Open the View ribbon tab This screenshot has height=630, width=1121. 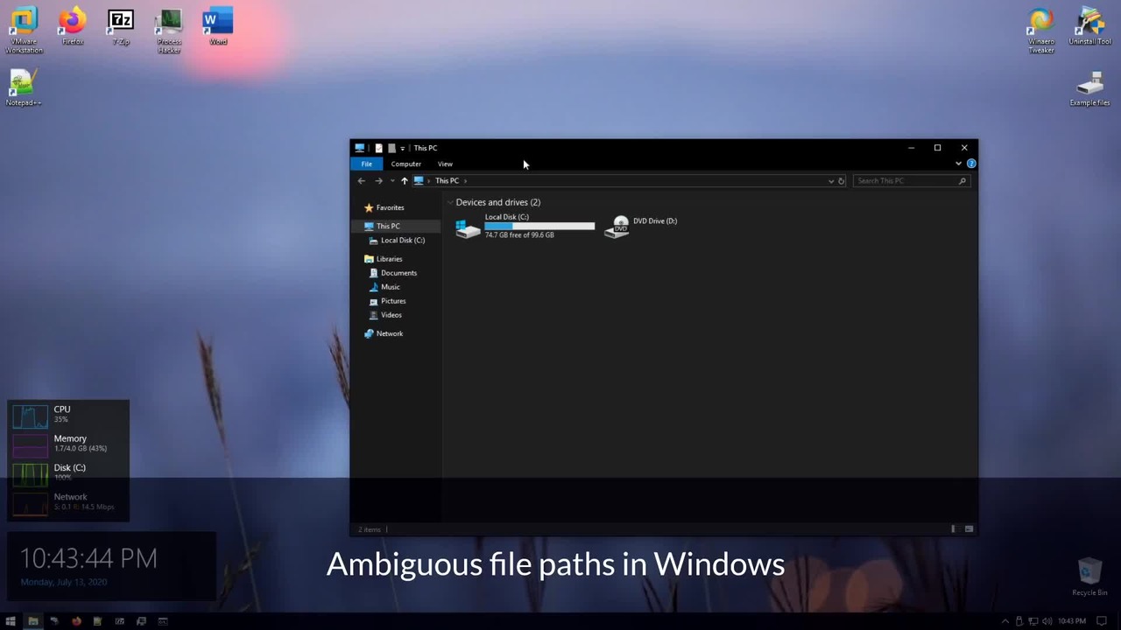click(445, 164)
